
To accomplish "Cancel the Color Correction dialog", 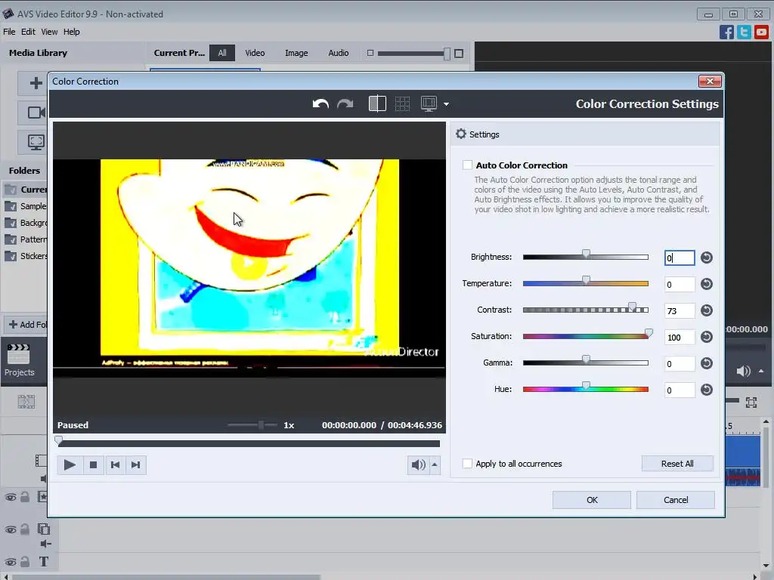I will pos(676,500).
